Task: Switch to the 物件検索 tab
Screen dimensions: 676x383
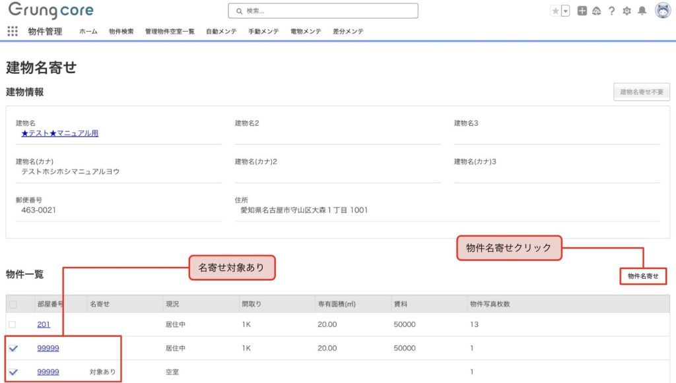Action: (x=121, y=32)
